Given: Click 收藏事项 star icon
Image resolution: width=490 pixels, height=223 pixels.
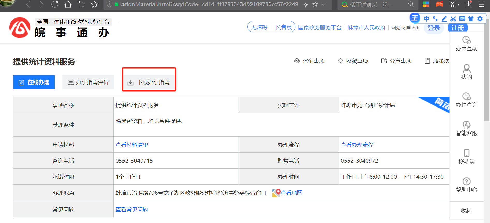Looking at the screenshot, I should (340, 61).
